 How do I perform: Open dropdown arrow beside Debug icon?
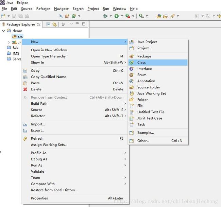pyautogui.click(x=111, y=16)
